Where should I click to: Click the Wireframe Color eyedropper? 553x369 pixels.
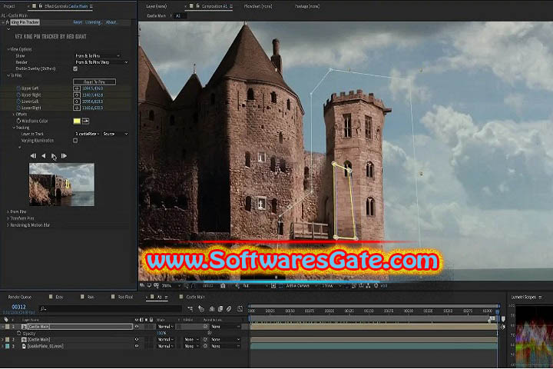[x=85, y=121]
